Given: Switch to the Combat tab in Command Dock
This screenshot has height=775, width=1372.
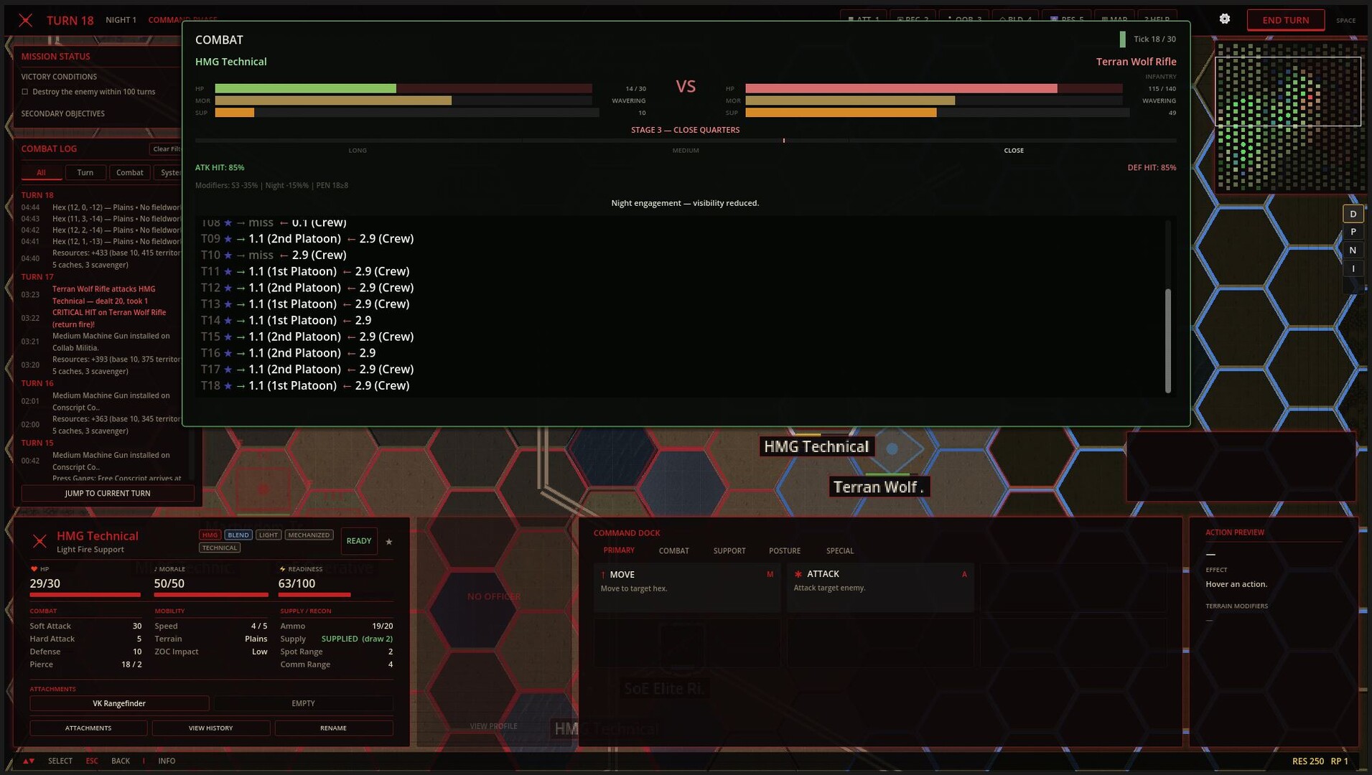Looking at the screenshot, I should (674, 551).
